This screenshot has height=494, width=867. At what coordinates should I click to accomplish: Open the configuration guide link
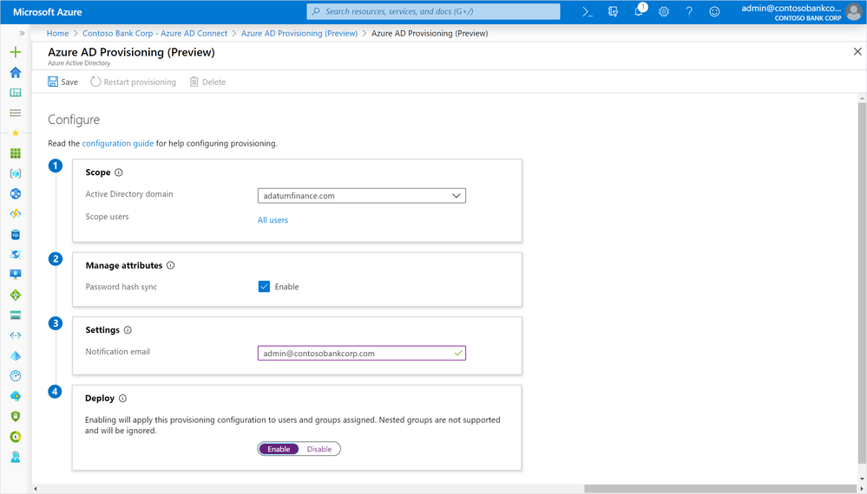[x=118, y=144]
